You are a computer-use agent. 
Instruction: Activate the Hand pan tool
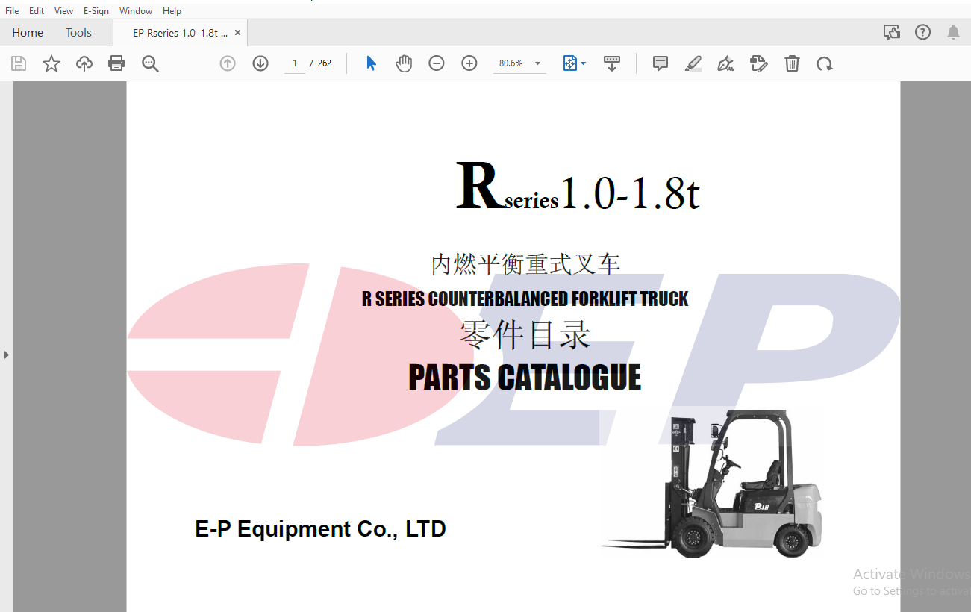click(x=404, y=63)
